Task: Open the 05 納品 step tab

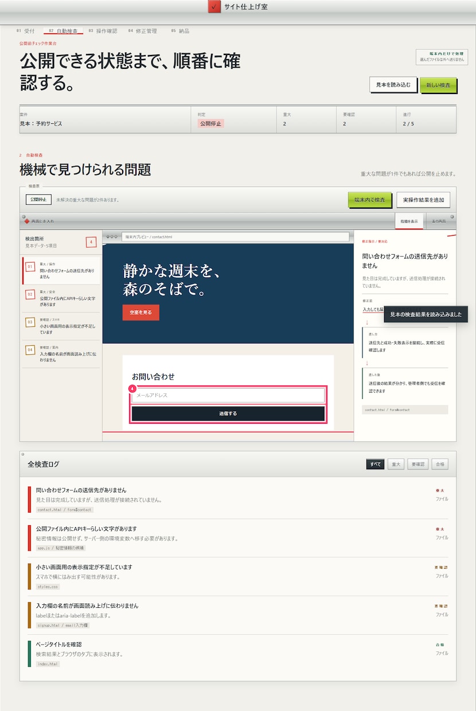Action: coord(180,31)
